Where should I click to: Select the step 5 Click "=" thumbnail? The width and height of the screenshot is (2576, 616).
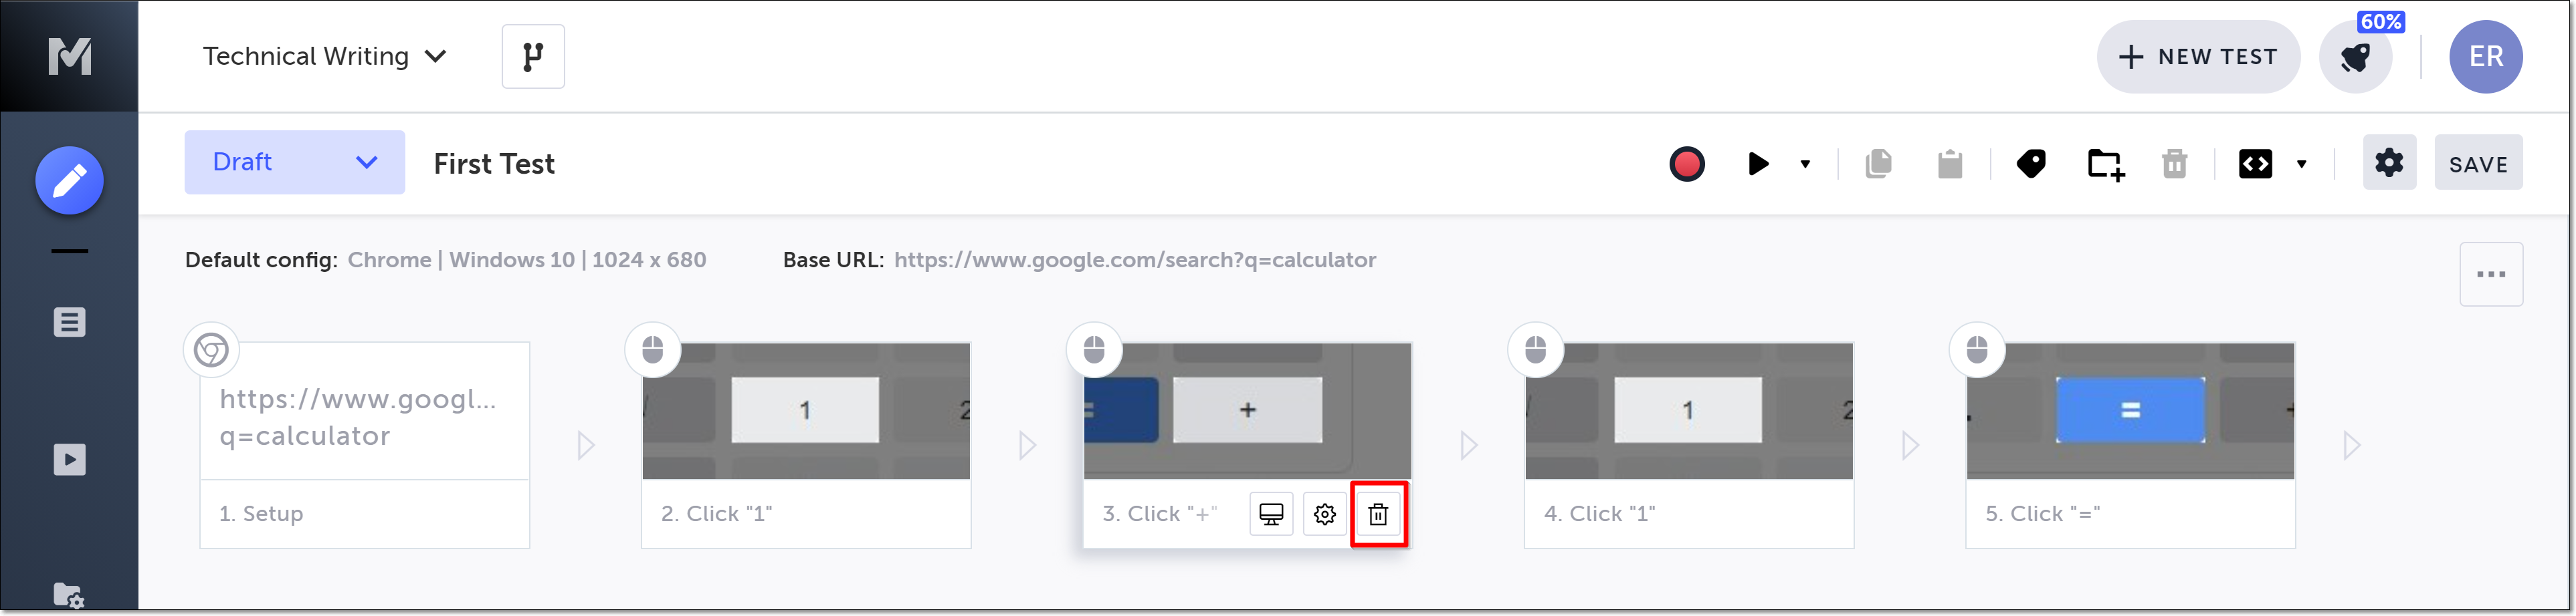(2129, 410)
